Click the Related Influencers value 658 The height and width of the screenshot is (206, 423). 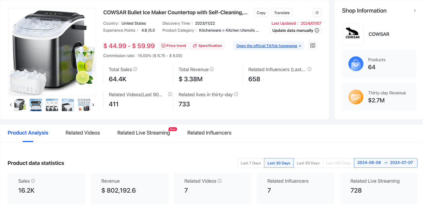pos(254,79)
